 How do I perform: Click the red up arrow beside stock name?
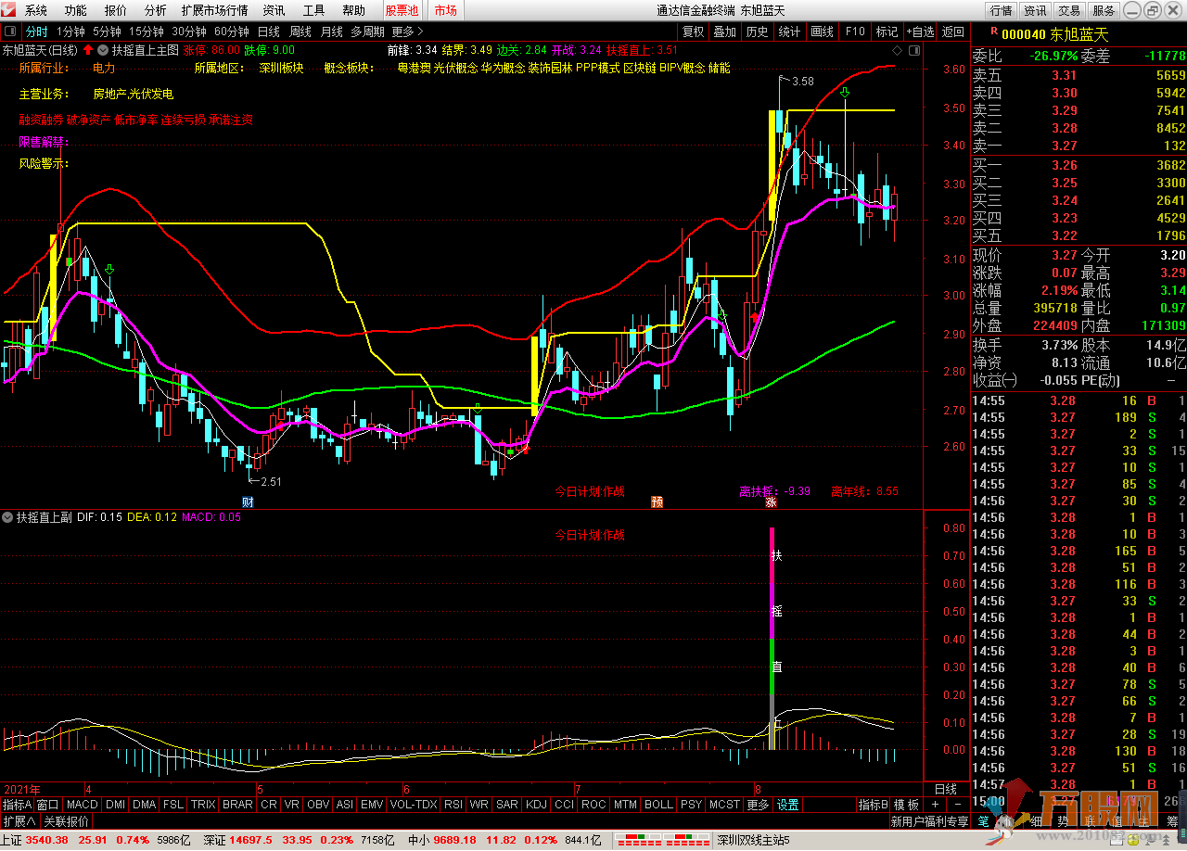88,50
